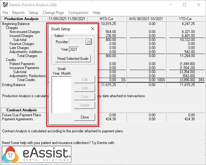Click the Patient Payments row label

[22, 64]
